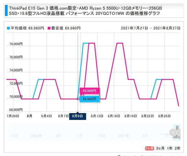Click the 8月4日 axis label
Image resolution: width=187 pixels, height=156 pixels.
coord(46,116)
